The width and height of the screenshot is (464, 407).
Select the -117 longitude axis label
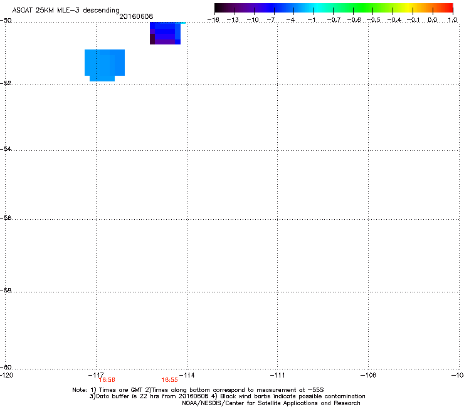96,375
